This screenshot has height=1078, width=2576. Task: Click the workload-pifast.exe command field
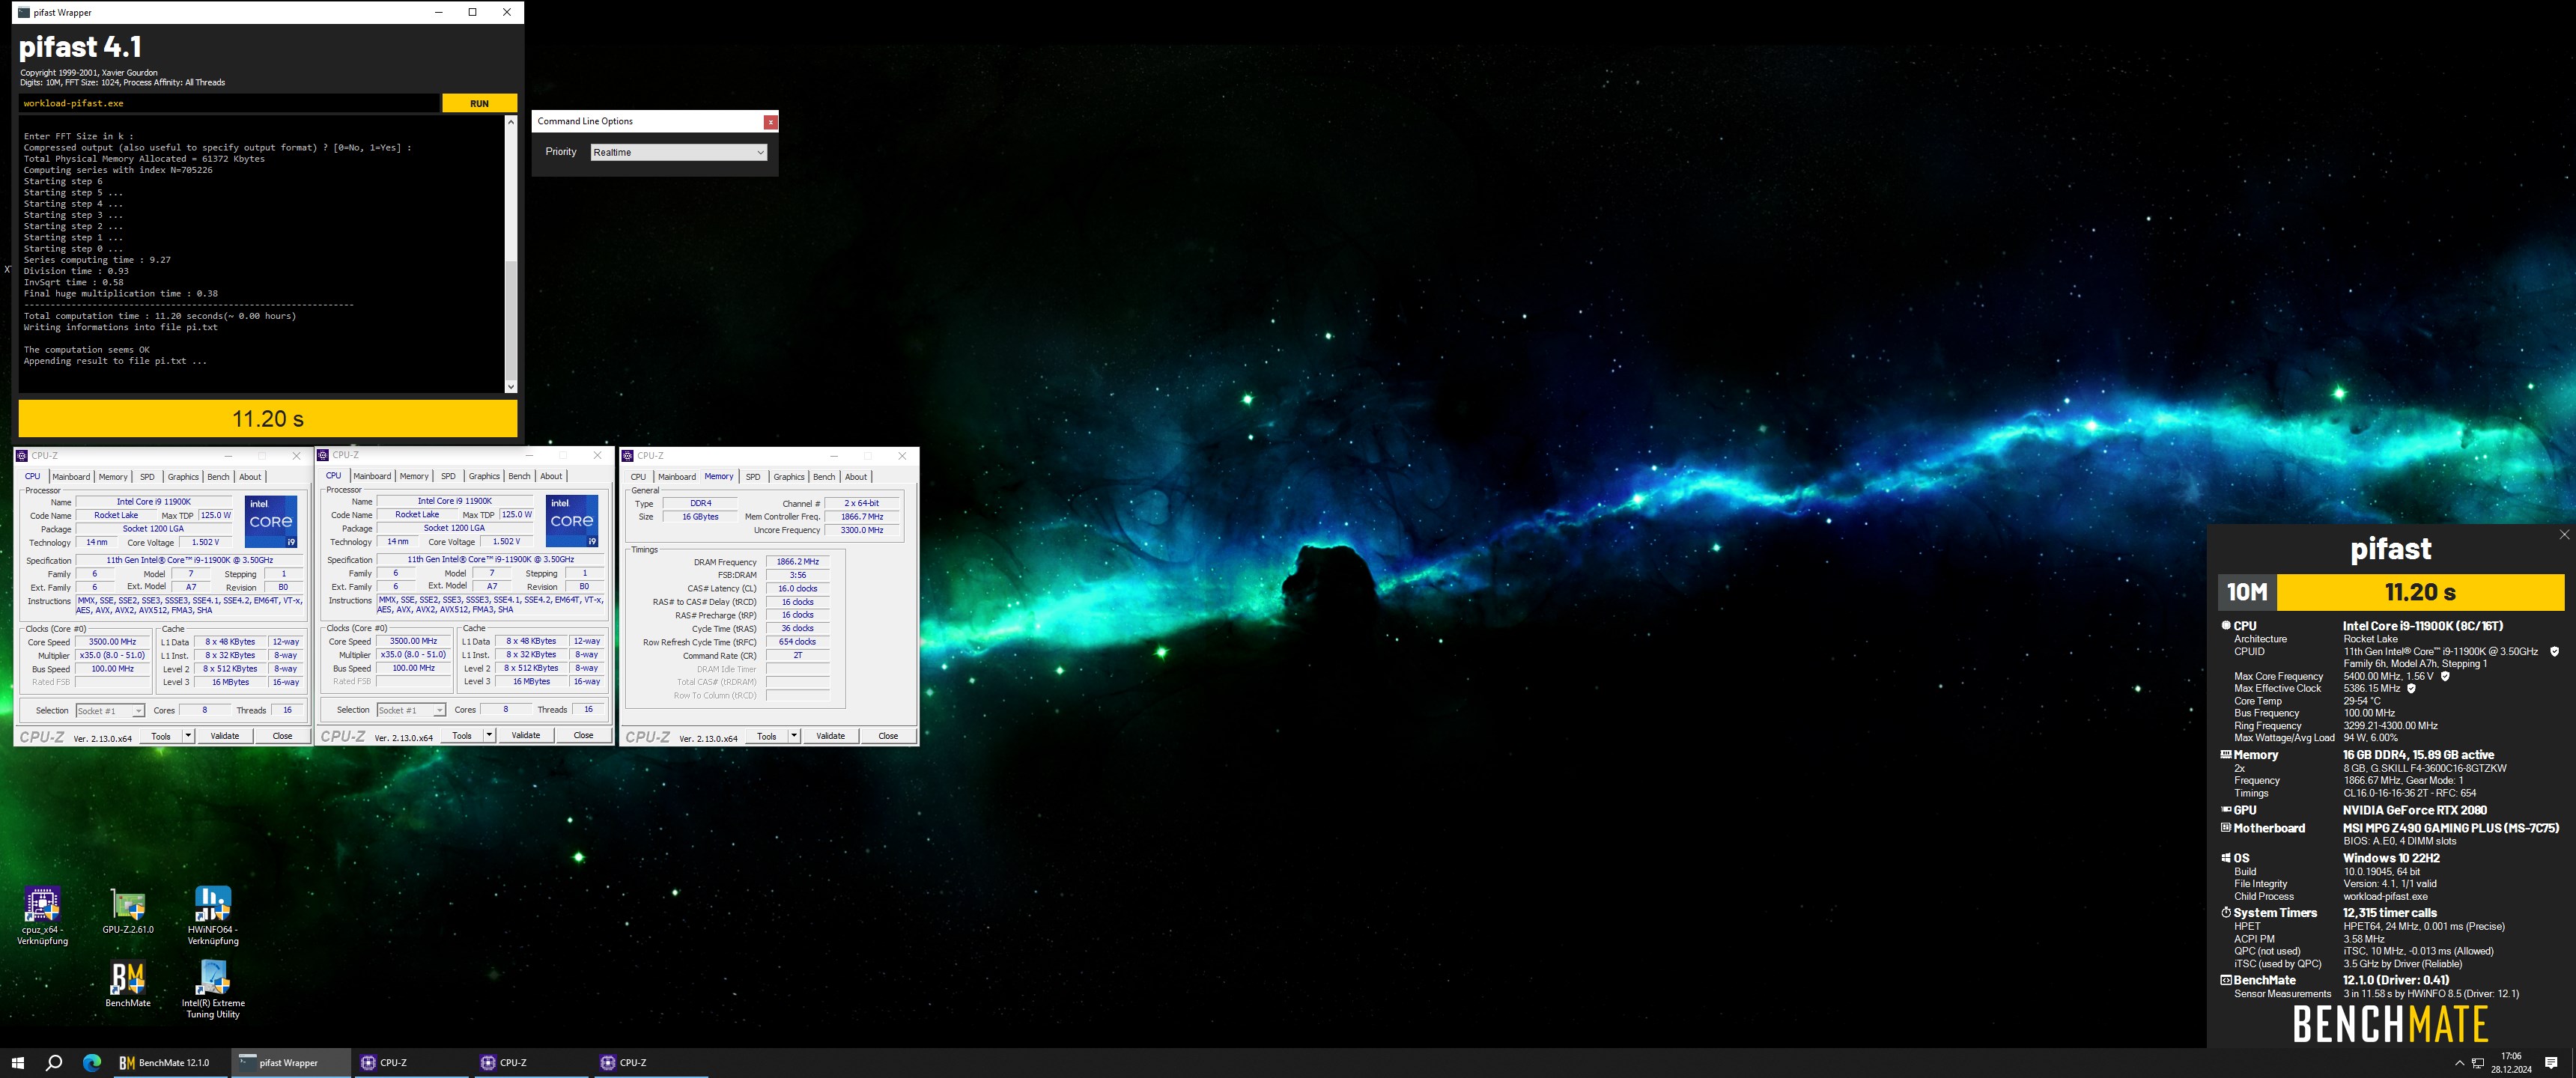tap(229, 103)
